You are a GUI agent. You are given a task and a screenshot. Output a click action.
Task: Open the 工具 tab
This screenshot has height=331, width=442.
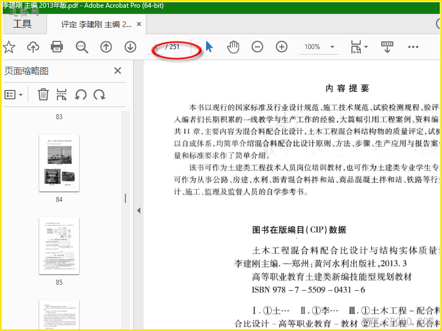[x=22, y=24]
